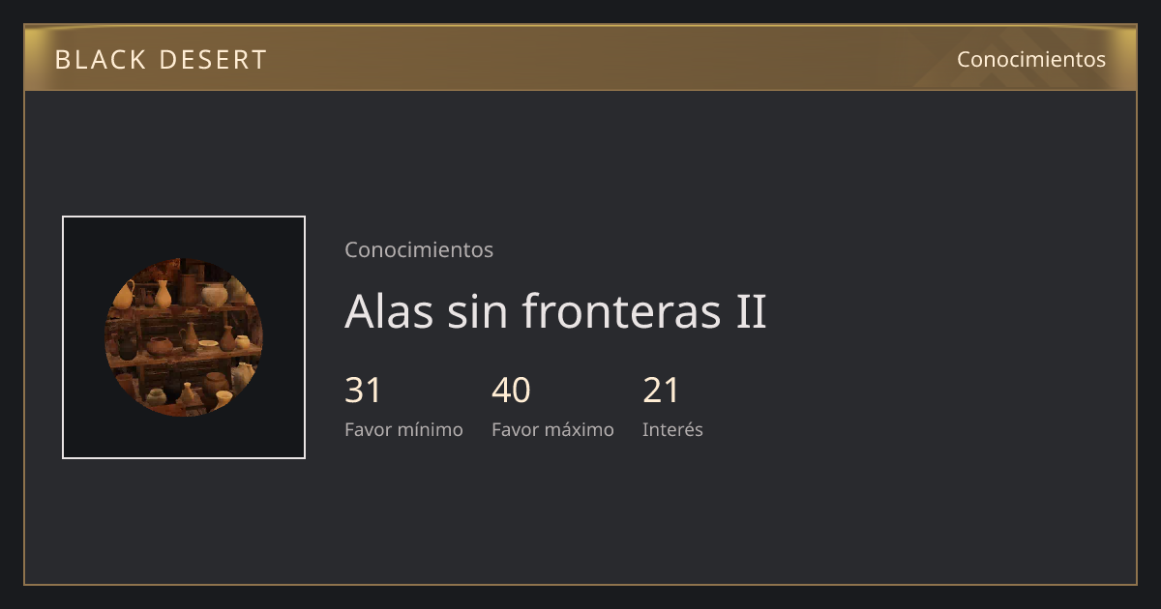This screenshot has height=609, width=1161.
Task: Click the Roman numeral II in the title
Action: 749,311
